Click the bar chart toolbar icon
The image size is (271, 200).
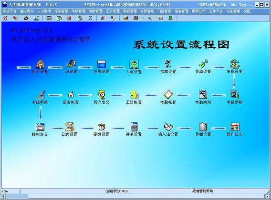(126, 18)
